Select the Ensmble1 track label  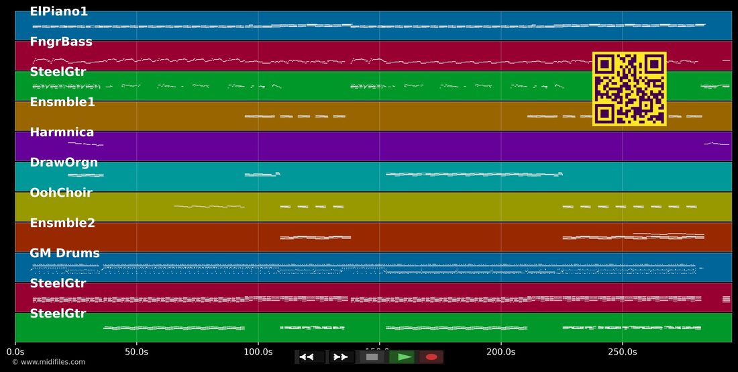[62, 101]
